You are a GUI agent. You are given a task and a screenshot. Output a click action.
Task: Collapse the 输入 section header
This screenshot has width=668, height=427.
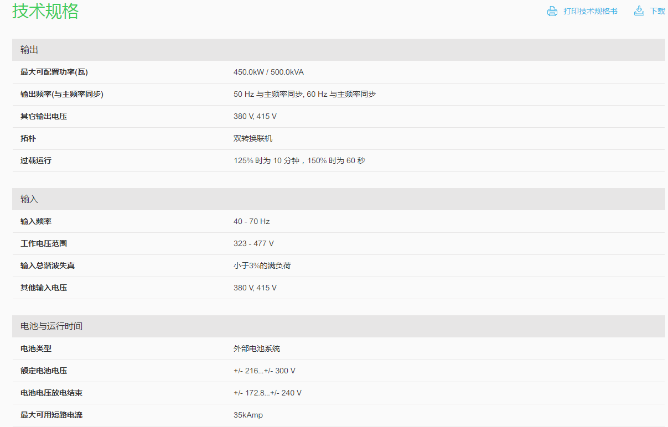pos(338,199)
